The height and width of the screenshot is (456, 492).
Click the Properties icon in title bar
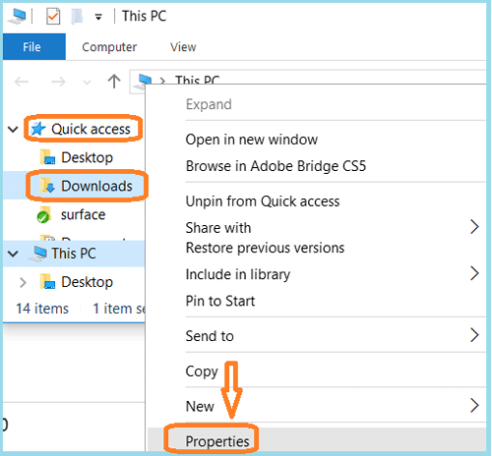click(53, 16)
